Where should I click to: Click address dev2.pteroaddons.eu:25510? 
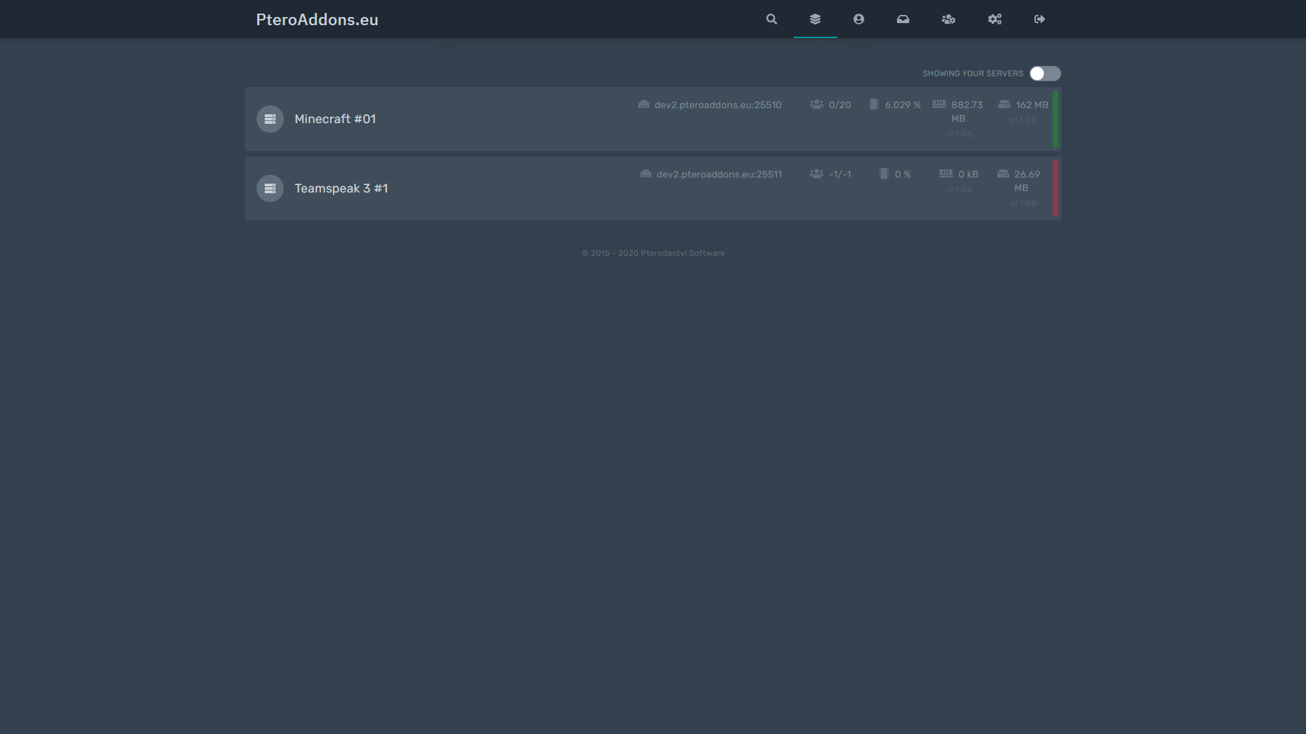coord(717,105)
